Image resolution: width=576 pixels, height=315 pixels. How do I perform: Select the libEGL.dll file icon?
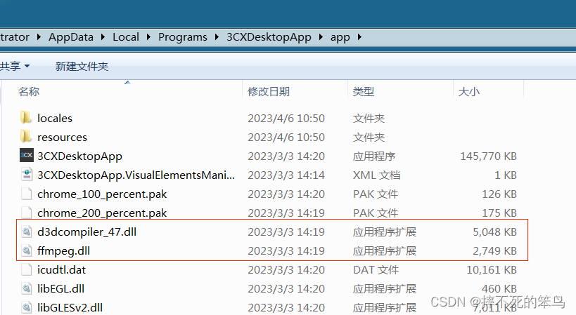click(x=27, y=288)
